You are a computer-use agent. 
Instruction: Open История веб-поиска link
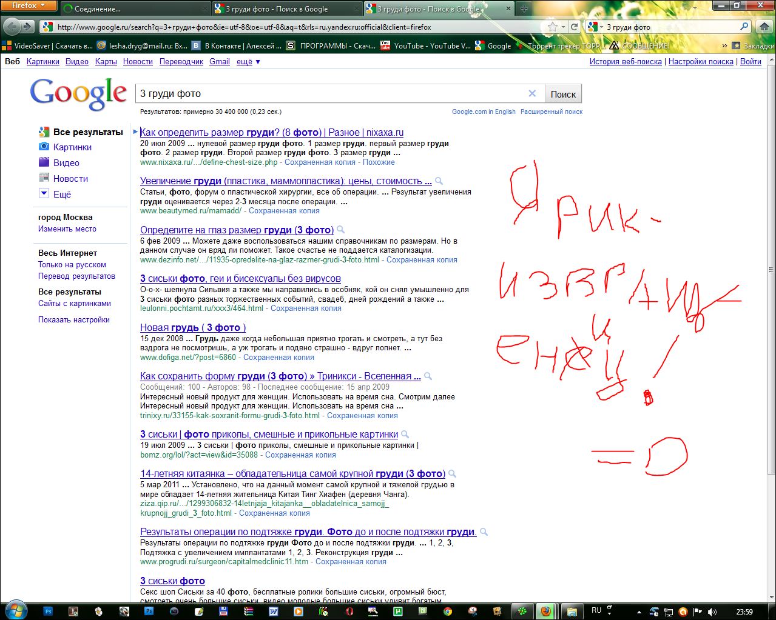(x=626, y=61)
